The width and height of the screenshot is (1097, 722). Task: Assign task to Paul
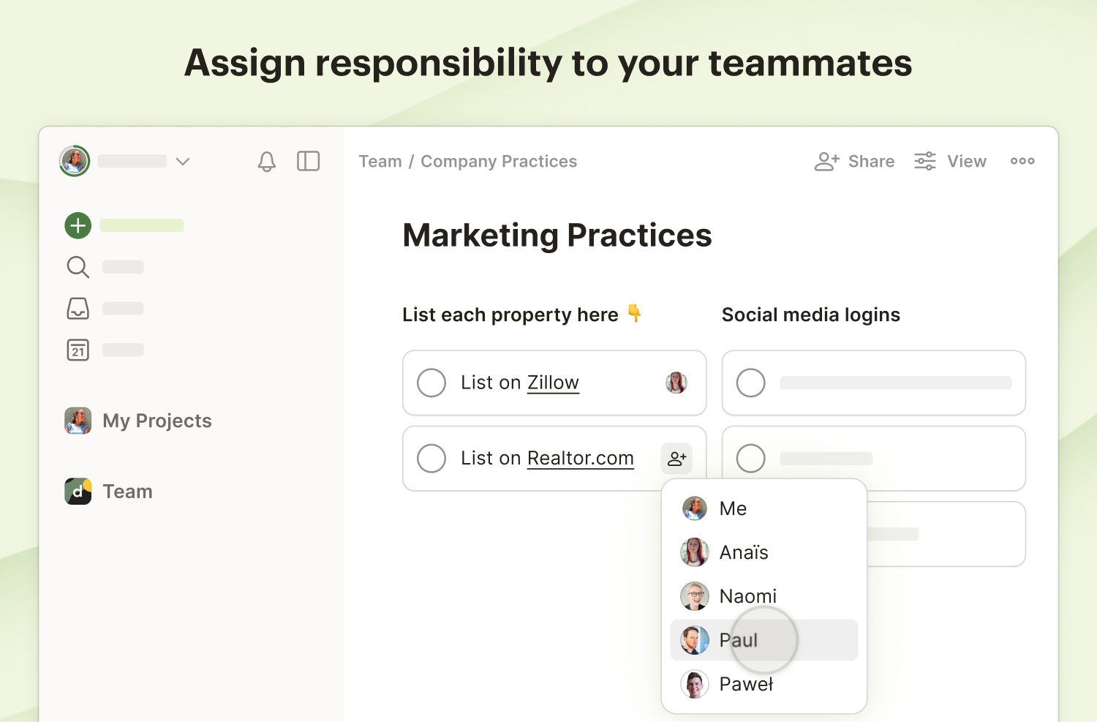[739, 640]
